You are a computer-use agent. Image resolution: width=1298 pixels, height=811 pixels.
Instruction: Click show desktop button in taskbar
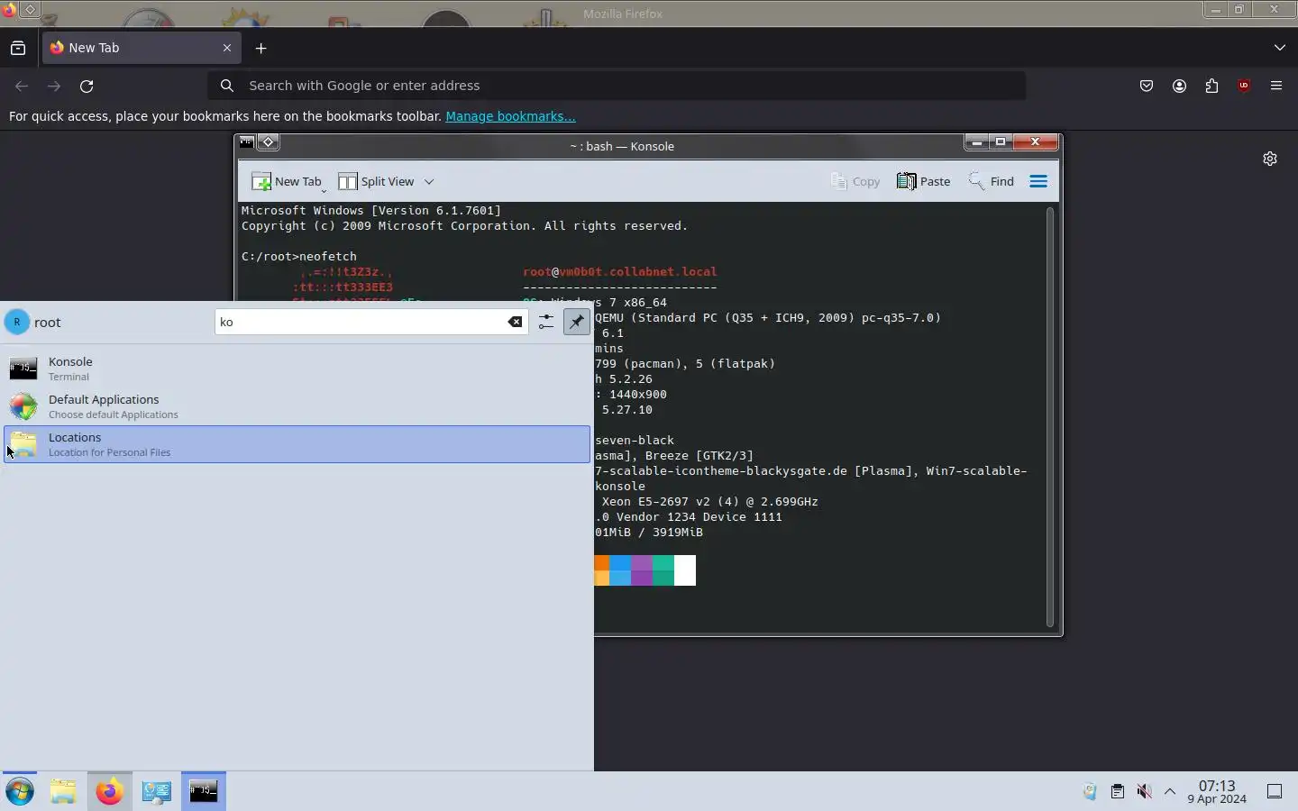coord(1275,791)
